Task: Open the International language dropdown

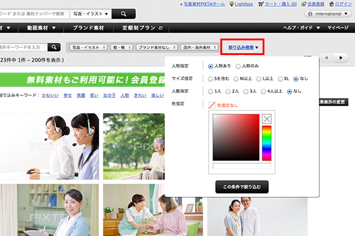Action: (x=327, y=14)
